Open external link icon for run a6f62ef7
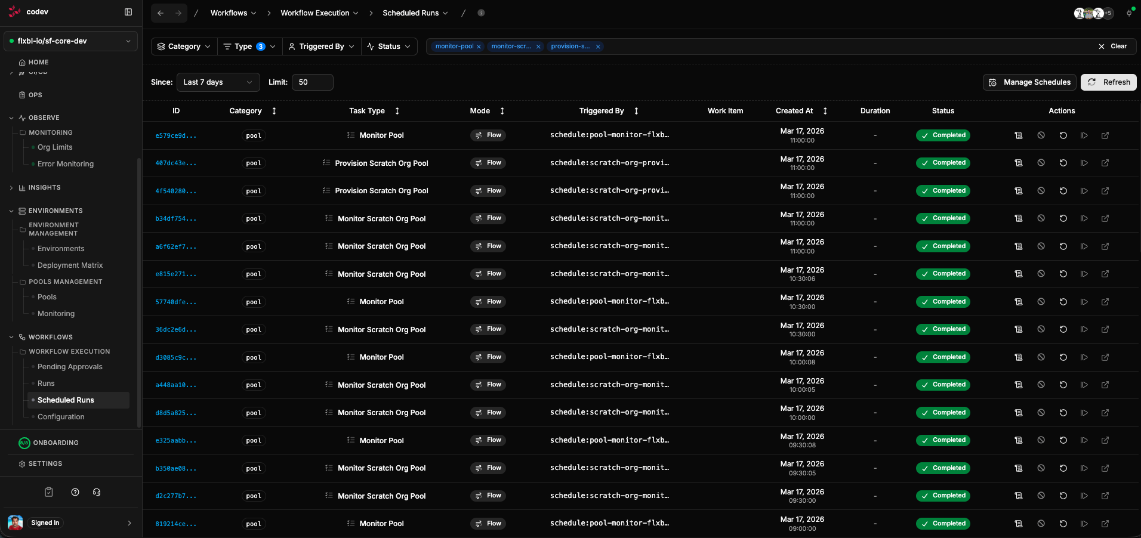Viewport: 1141px width, 538px height. pos(1105,246)
